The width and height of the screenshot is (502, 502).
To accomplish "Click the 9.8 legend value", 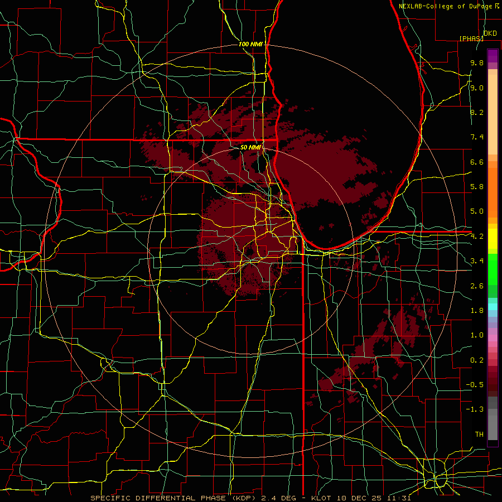I will coord(477,63).
